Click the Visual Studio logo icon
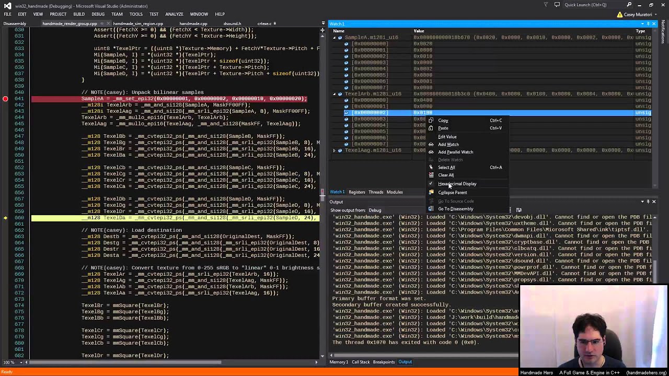 pyautogui.click(x=7, y=6)
